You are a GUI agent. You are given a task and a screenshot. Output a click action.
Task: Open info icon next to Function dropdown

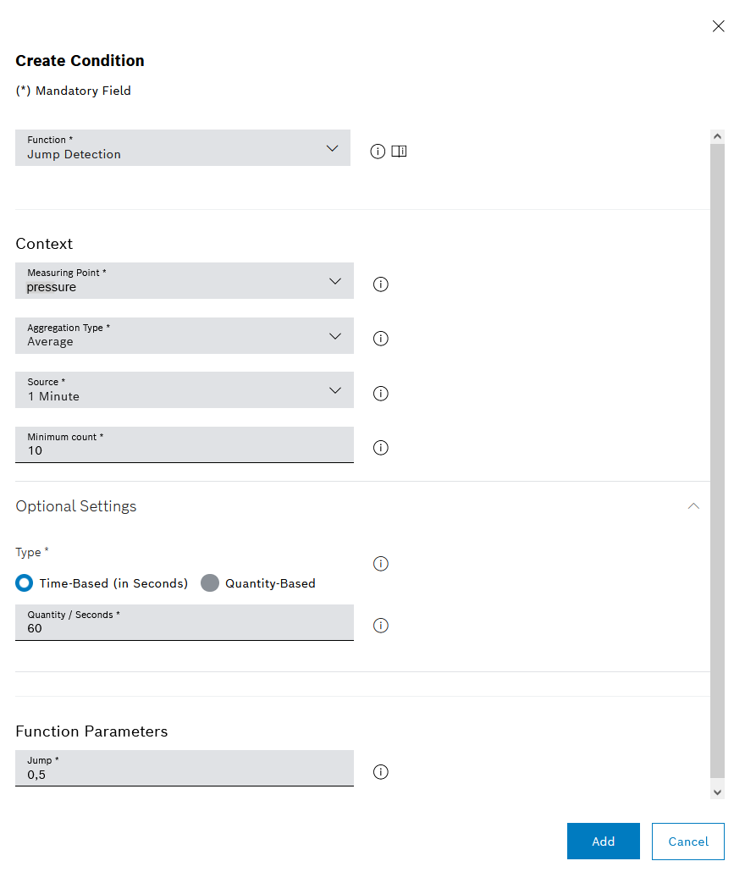tap(378, 151)
